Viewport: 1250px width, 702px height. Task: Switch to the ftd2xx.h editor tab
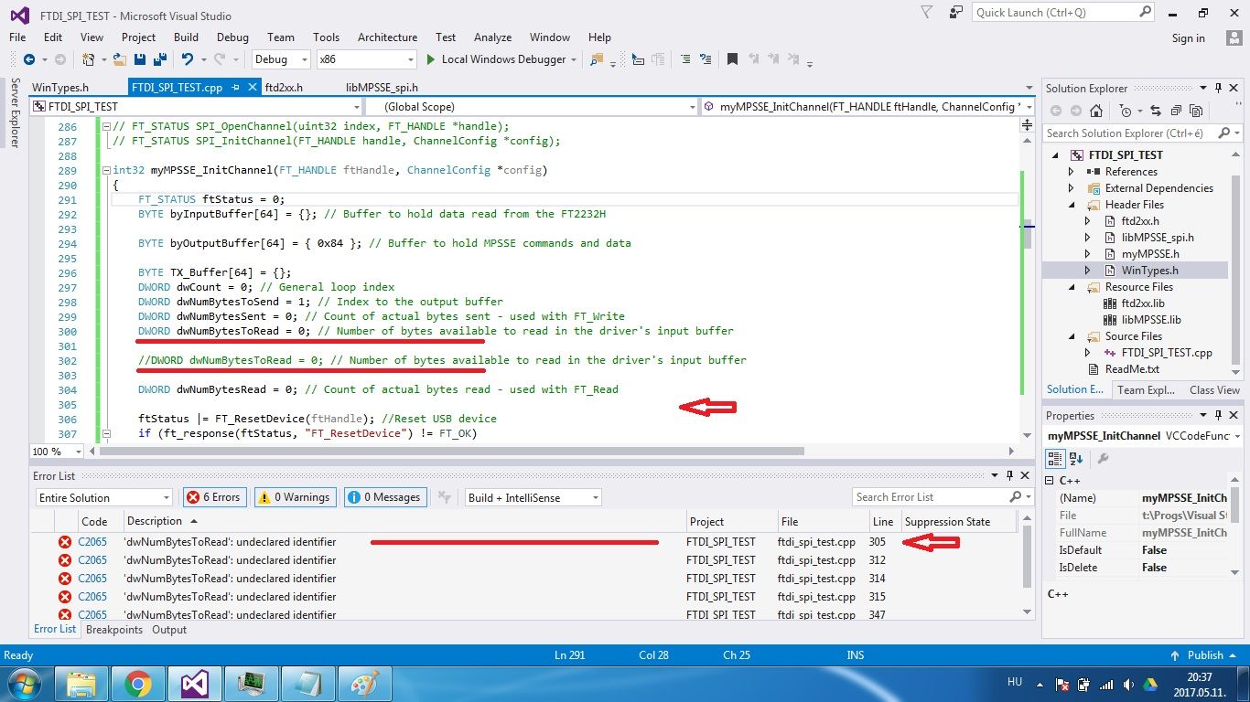[x=284, y=88]
